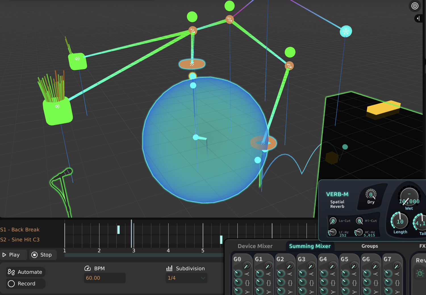426x295 pixels.
Task: Click the G0 channel top knob
Action: [x=247, y=266]
